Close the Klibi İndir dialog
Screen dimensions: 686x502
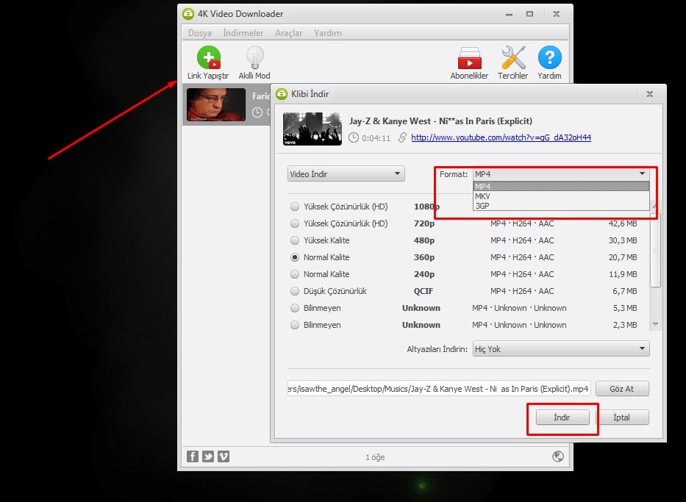650,94
